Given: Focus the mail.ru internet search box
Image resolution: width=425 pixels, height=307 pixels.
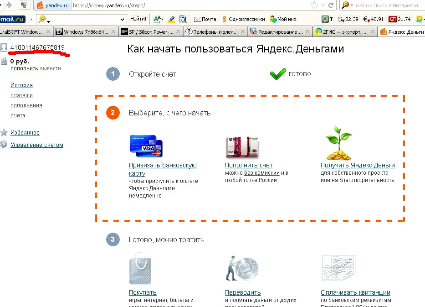Looking at the screenshot, I should (x=388, y=5).
